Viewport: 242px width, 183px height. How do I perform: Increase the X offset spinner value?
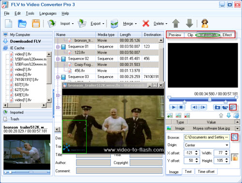point(197,152)
